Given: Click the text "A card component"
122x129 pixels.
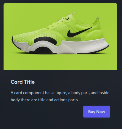Looking at the screenshot, I should (27, 93).
